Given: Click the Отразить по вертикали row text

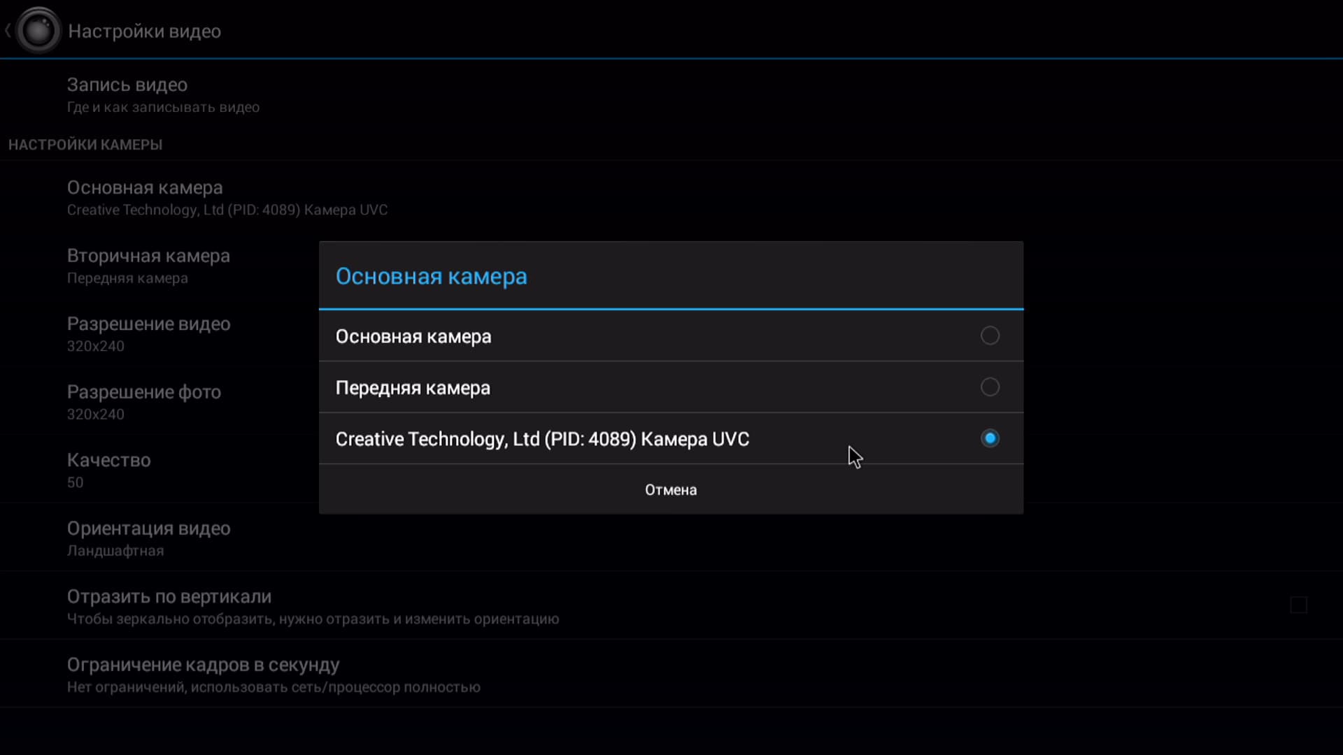Looking at the screenshot, I should click(x=169, y=597).
